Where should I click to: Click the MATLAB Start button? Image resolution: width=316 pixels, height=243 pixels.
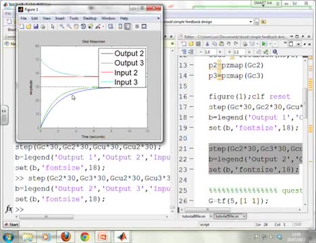pos(11,224)
